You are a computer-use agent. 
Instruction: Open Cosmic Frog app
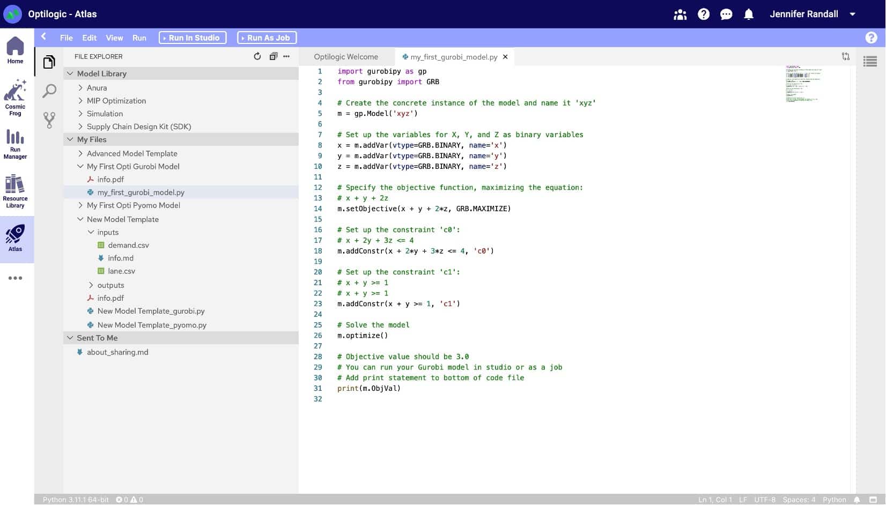pyautogui.click(x=15, y=97)
